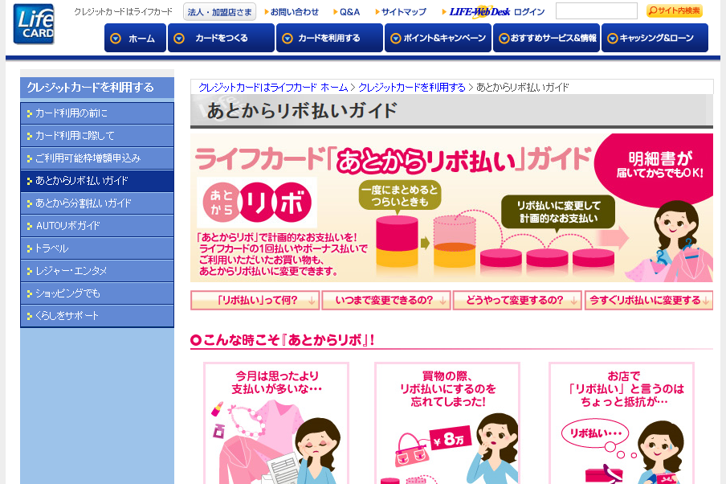Open the キャッシング&ローン menu
This screenshot has height=484, width=726.
coord(655,38)
